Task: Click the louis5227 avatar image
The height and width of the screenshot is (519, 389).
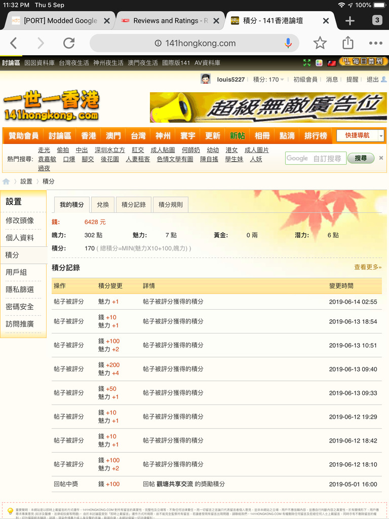Action: (x=206, y=79)
